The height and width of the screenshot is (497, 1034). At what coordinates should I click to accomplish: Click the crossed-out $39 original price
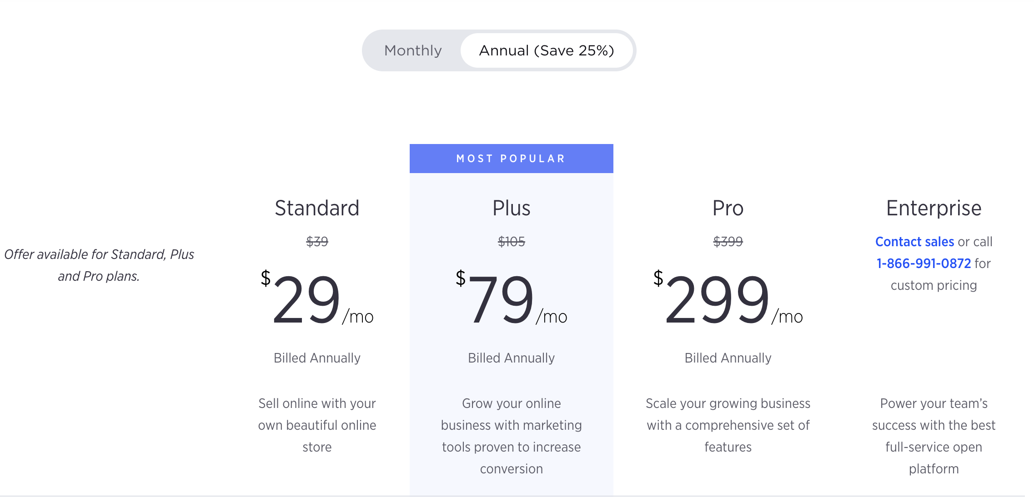coord(317,242)
